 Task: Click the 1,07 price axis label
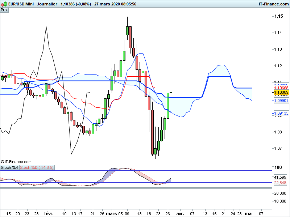point(278,148)
